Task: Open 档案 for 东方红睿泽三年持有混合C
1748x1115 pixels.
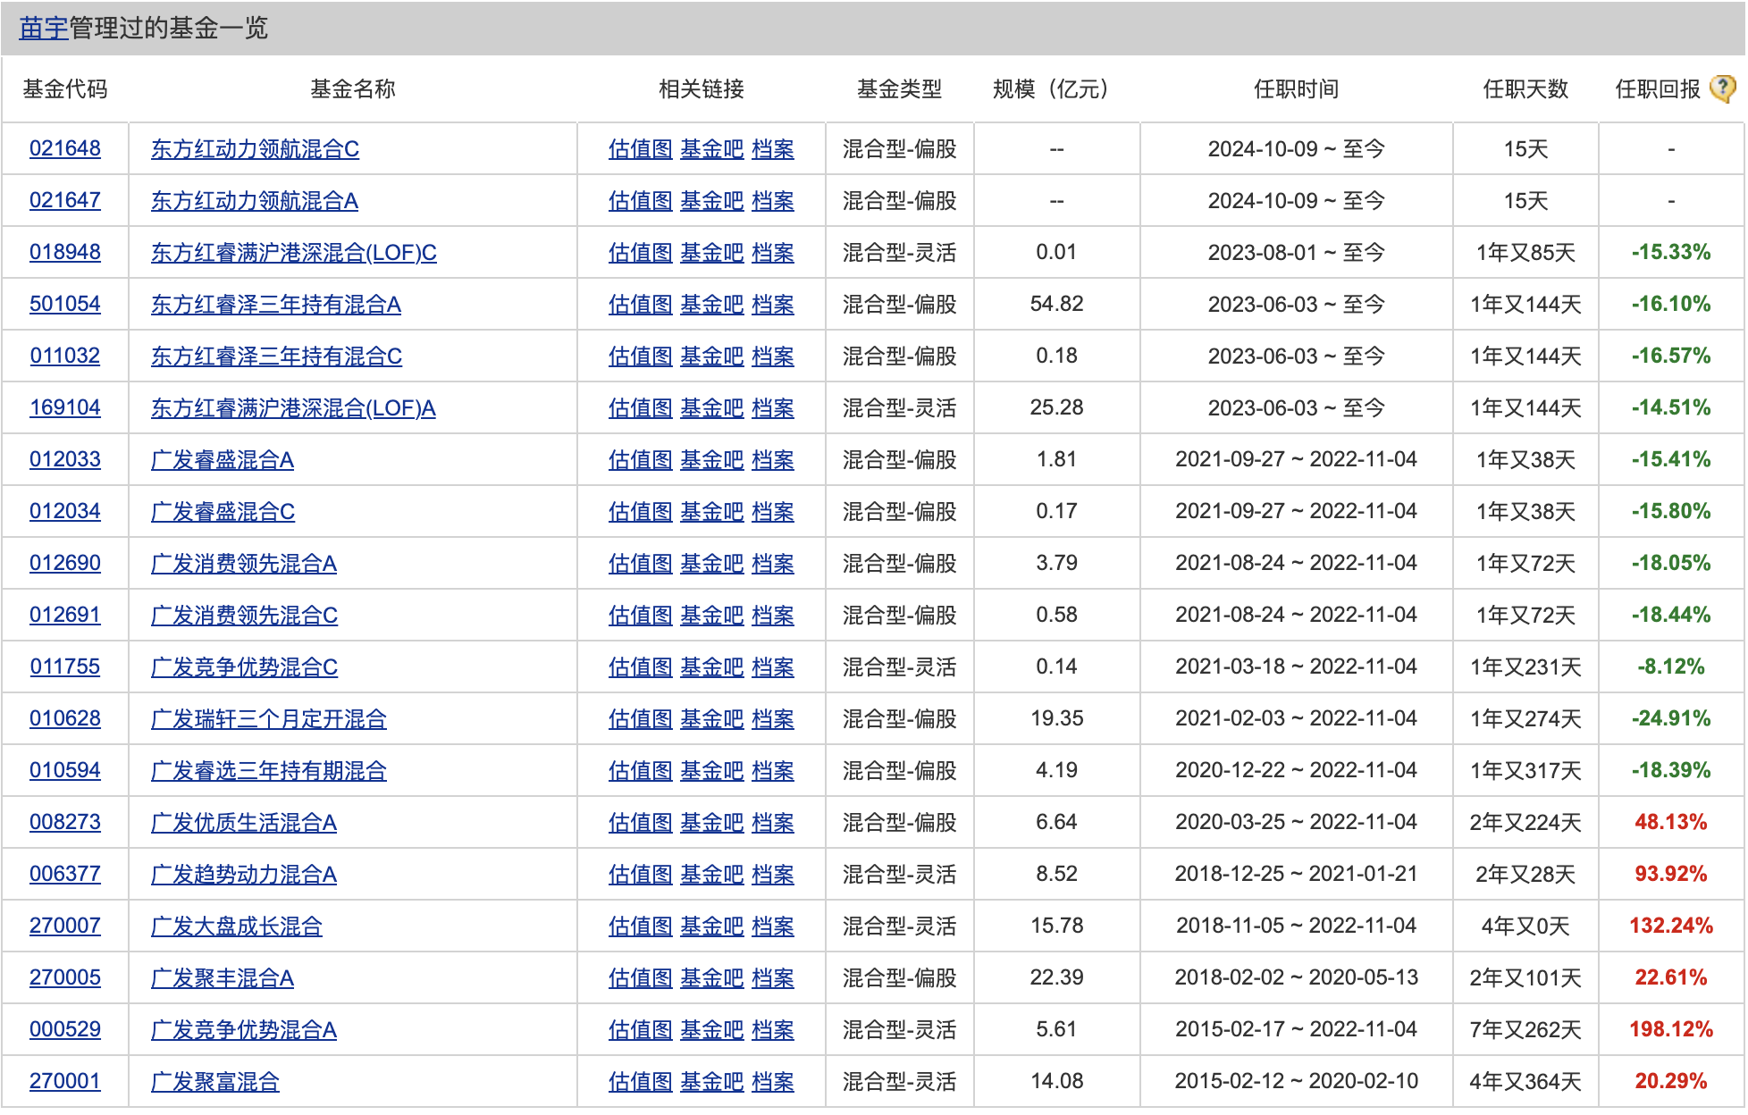Action: coord(773,356)
